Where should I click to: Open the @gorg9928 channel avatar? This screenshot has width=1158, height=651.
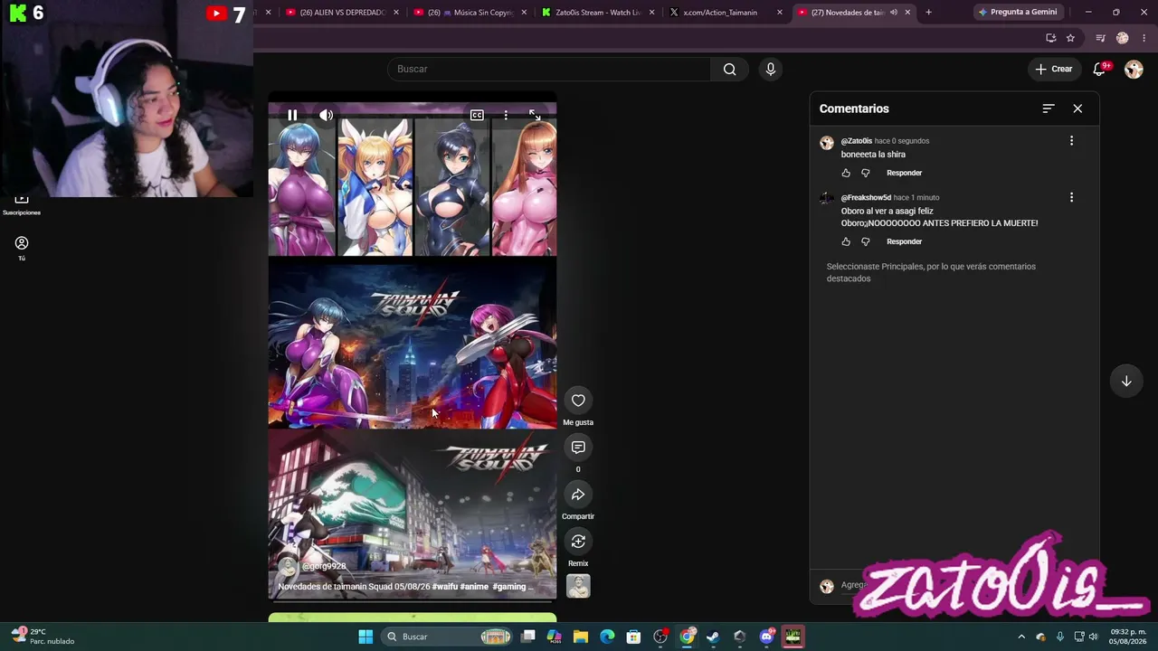click(288, 567)
